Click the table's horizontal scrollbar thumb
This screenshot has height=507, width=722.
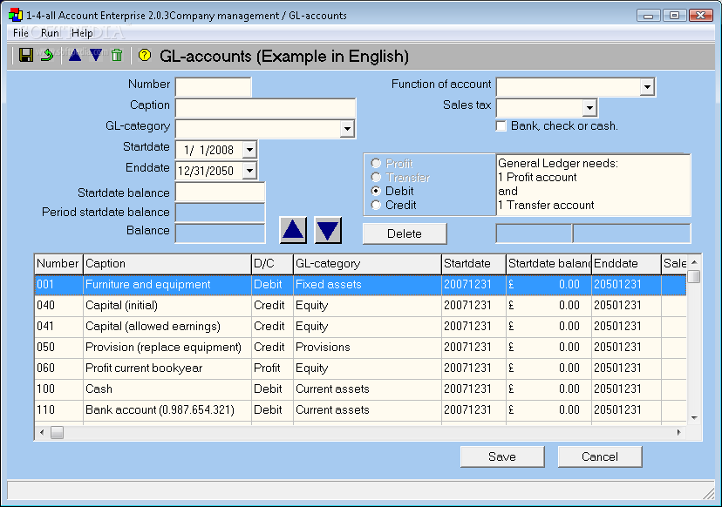[57, 432]
